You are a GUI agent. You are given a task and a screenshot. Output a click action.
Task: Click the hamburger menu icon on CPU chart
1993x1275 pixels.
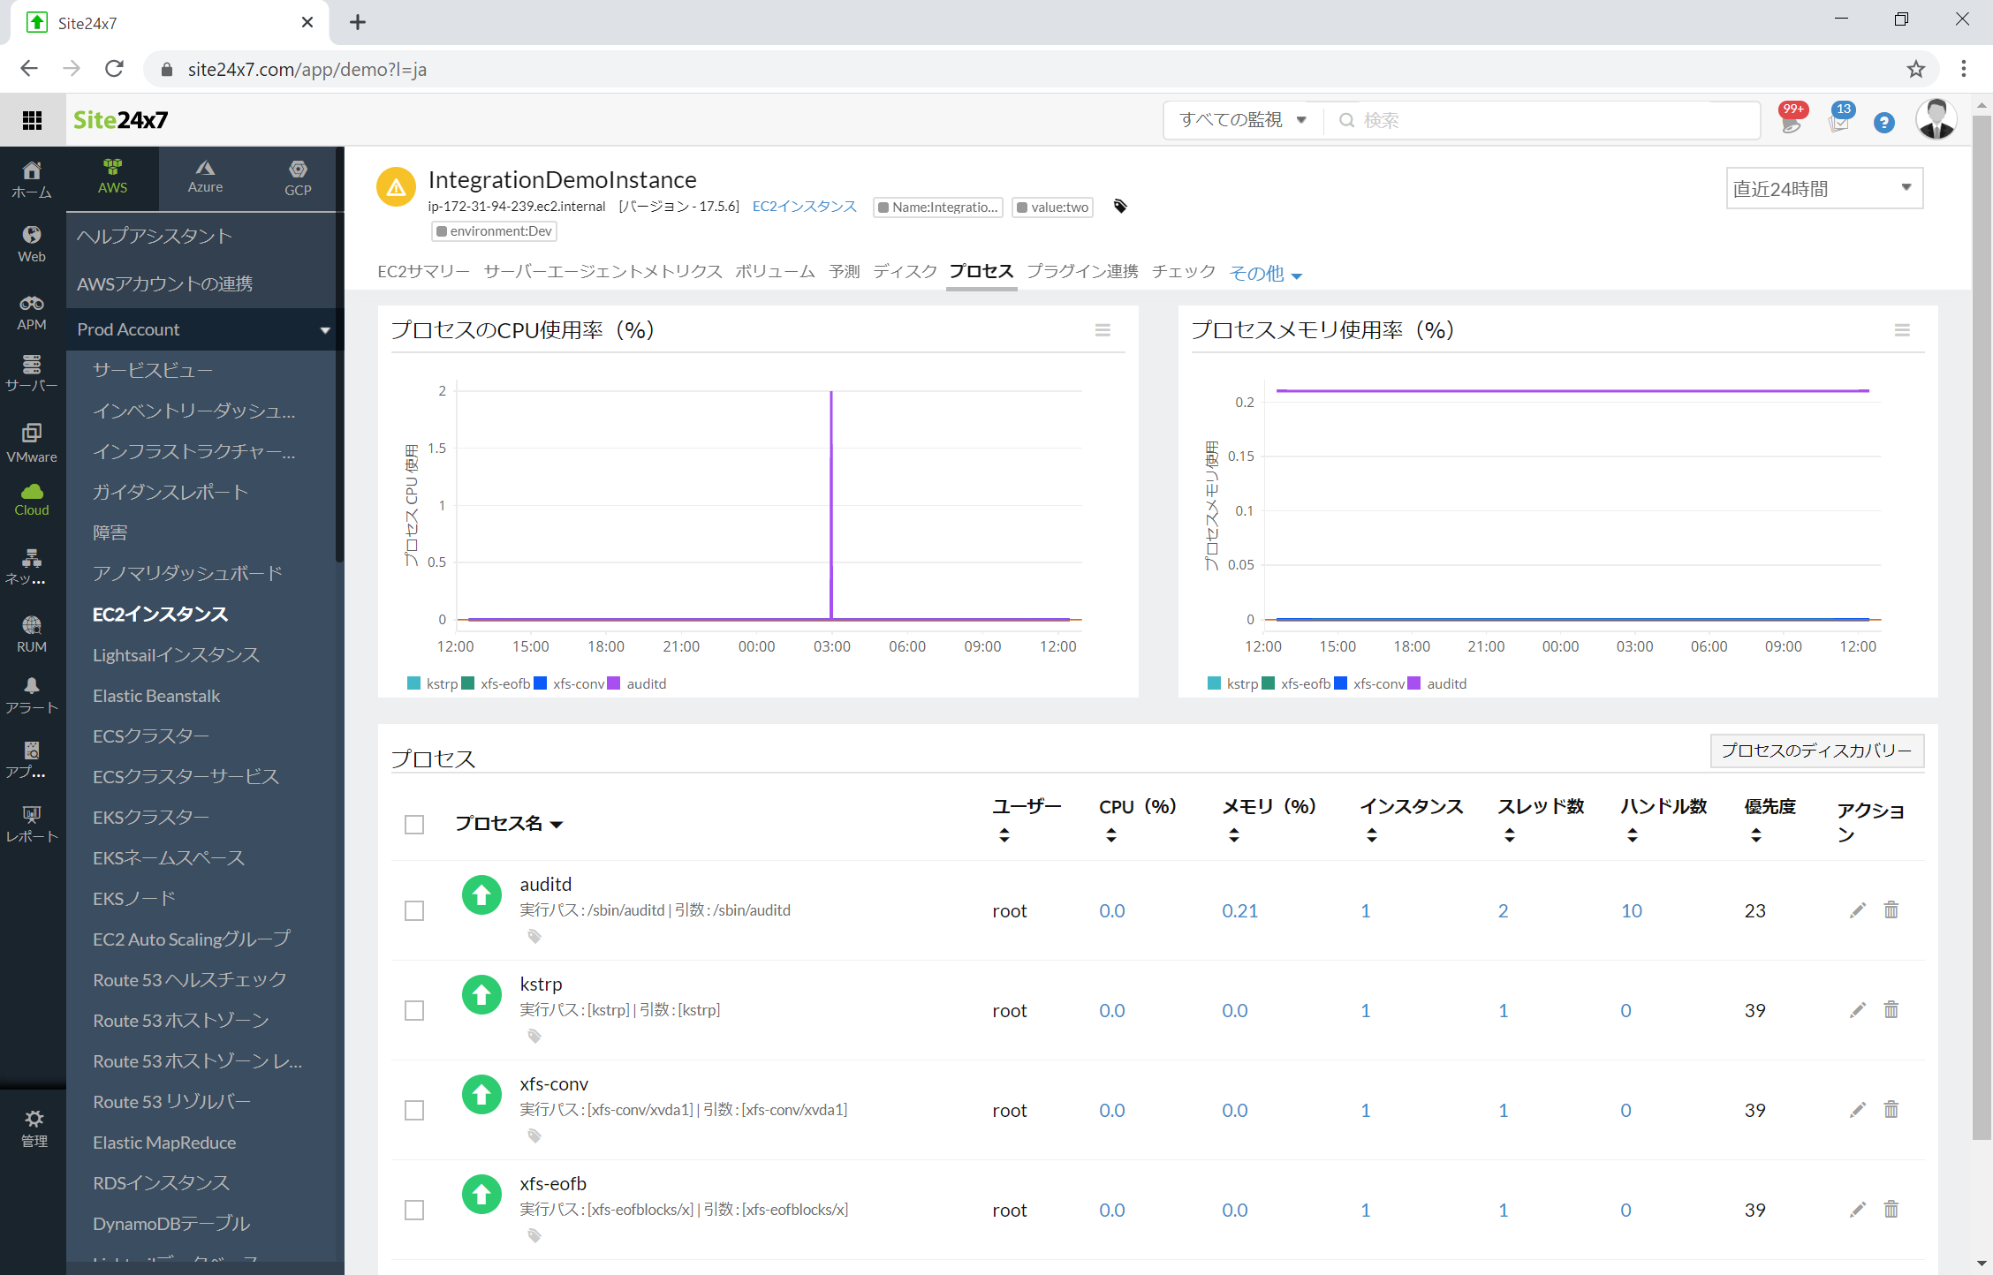pos(1103,329)
